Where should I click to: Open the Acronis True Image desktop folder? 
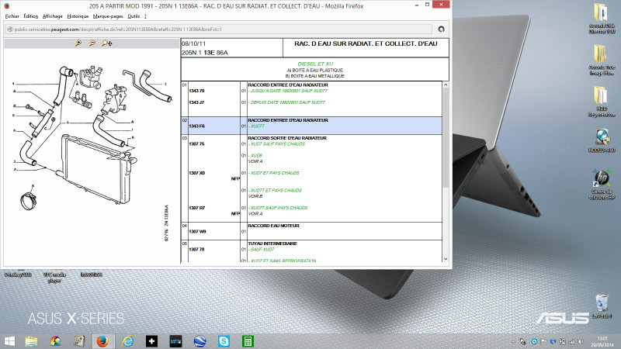coord(602,60)
